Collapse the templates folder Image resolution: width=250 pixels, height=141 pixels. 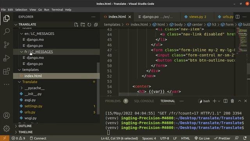(20, 70)
